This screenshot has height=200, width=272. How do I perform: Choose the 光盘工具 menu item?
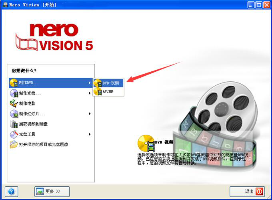[51, 134]
